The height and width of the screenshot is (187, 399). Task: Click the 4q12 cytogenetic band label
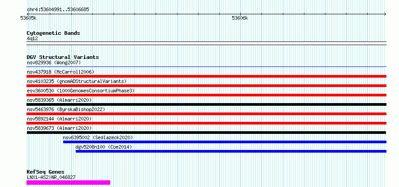click(32, 38)
